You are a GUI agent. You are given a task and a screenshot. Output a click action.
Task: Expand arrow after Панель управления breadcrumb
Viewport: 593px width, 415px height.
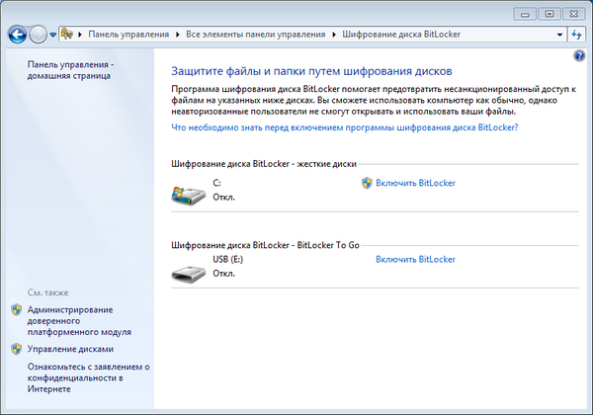click(177, 35)
